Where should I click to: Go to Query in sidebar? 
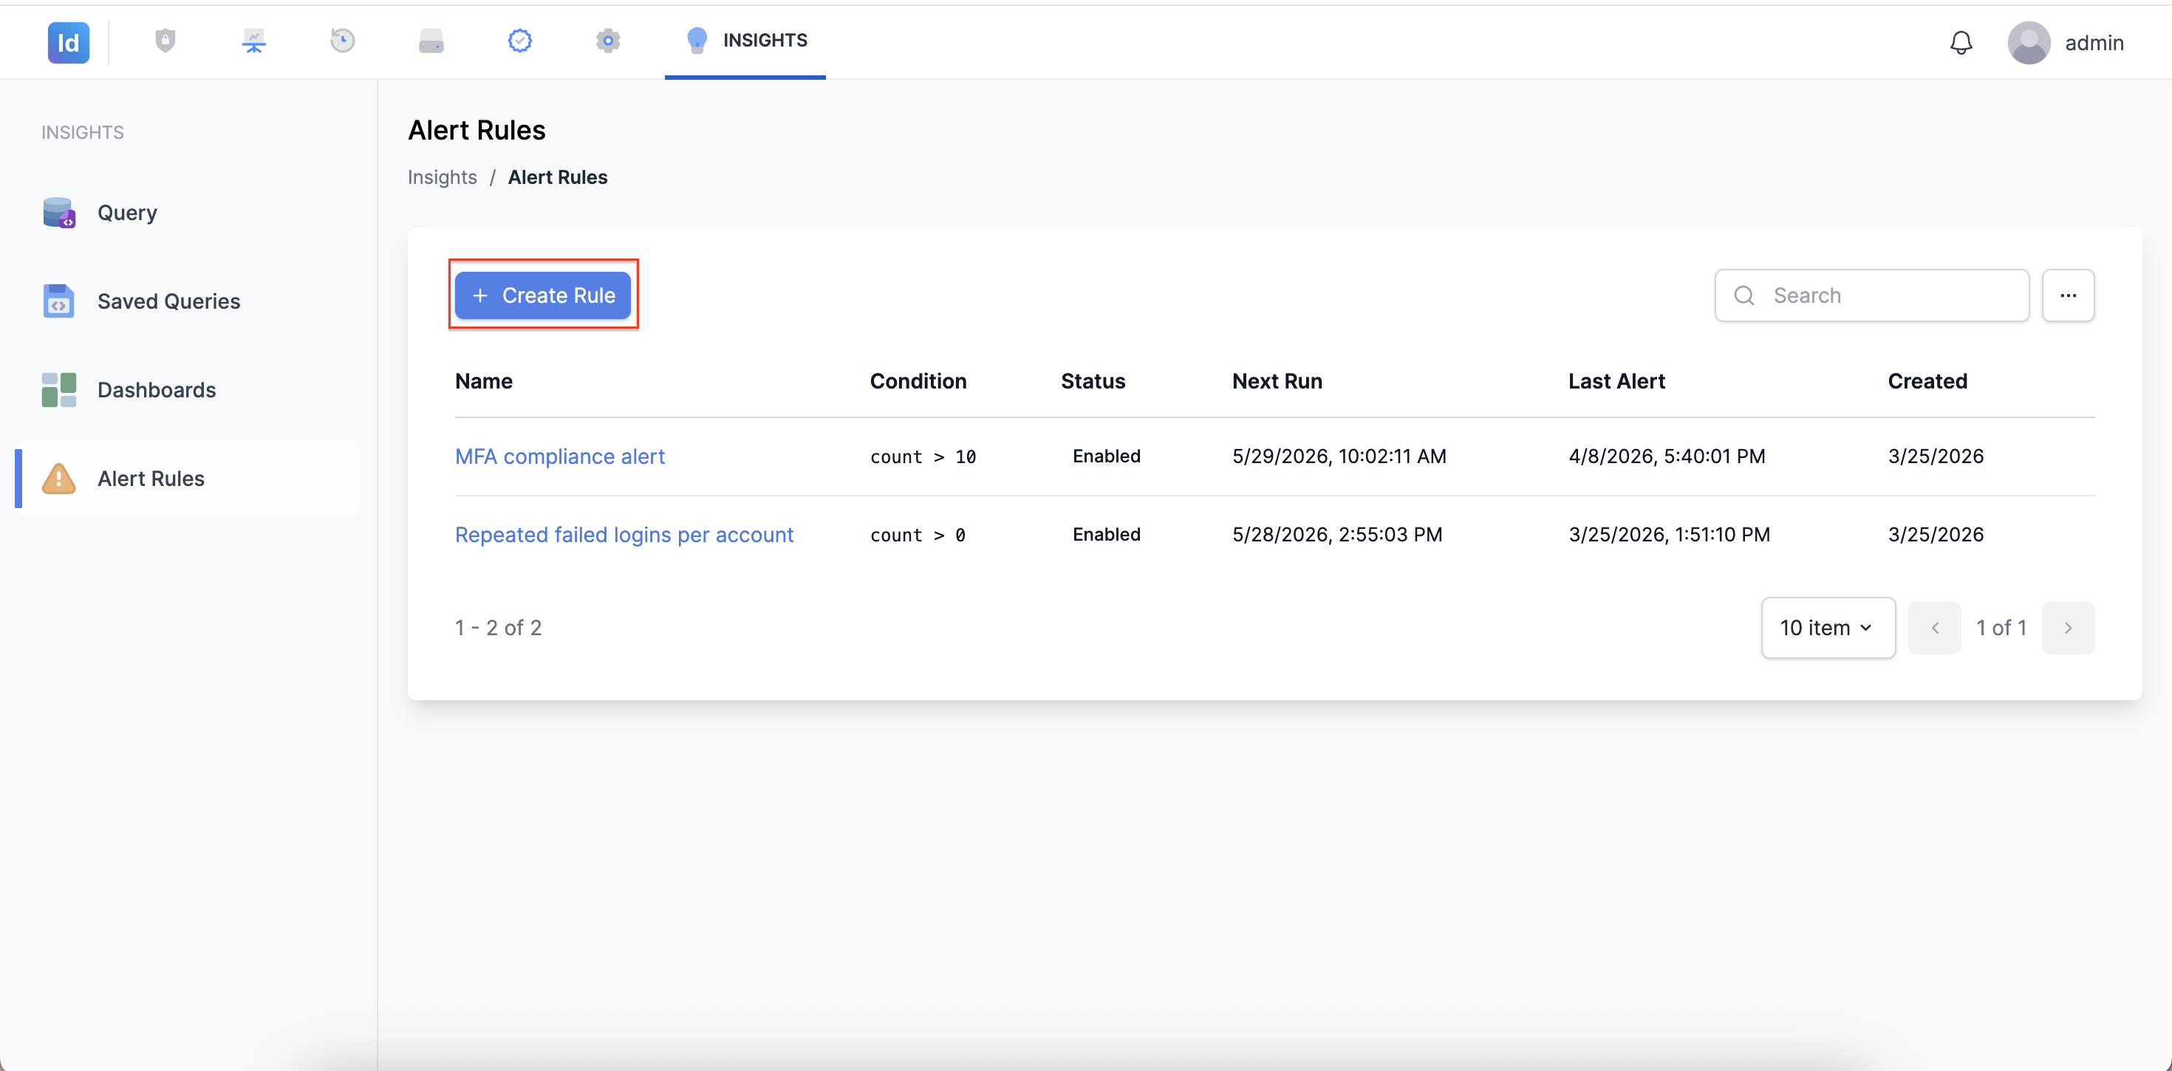(187, 213)
